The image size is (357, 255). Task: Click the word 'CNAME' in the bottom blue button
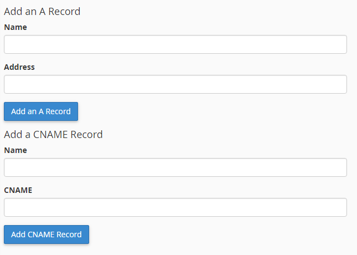pos(41,234)
